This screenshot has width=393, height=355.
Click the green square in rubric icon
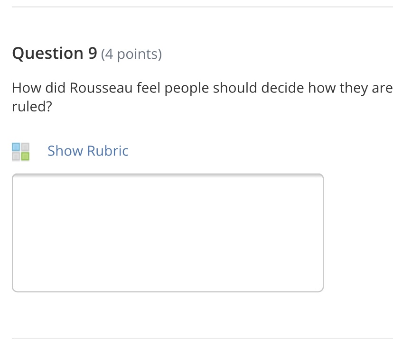click(25, 155)
